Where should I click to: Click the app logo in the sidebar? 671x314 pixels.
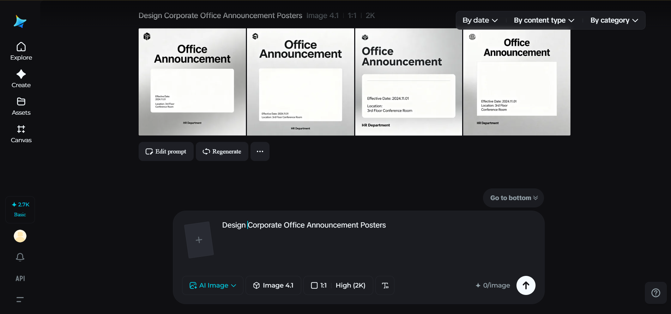pyautogui.click(x=20, y=22)
